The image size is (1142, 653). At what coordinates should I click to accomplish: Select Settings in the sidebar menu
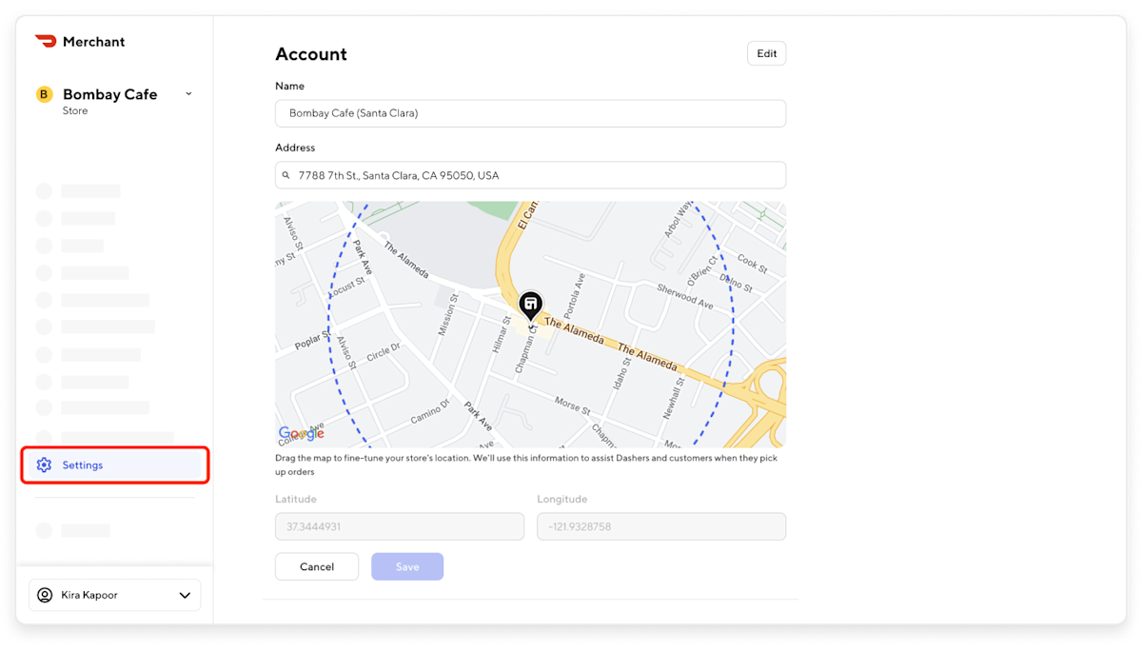point(115,465)
